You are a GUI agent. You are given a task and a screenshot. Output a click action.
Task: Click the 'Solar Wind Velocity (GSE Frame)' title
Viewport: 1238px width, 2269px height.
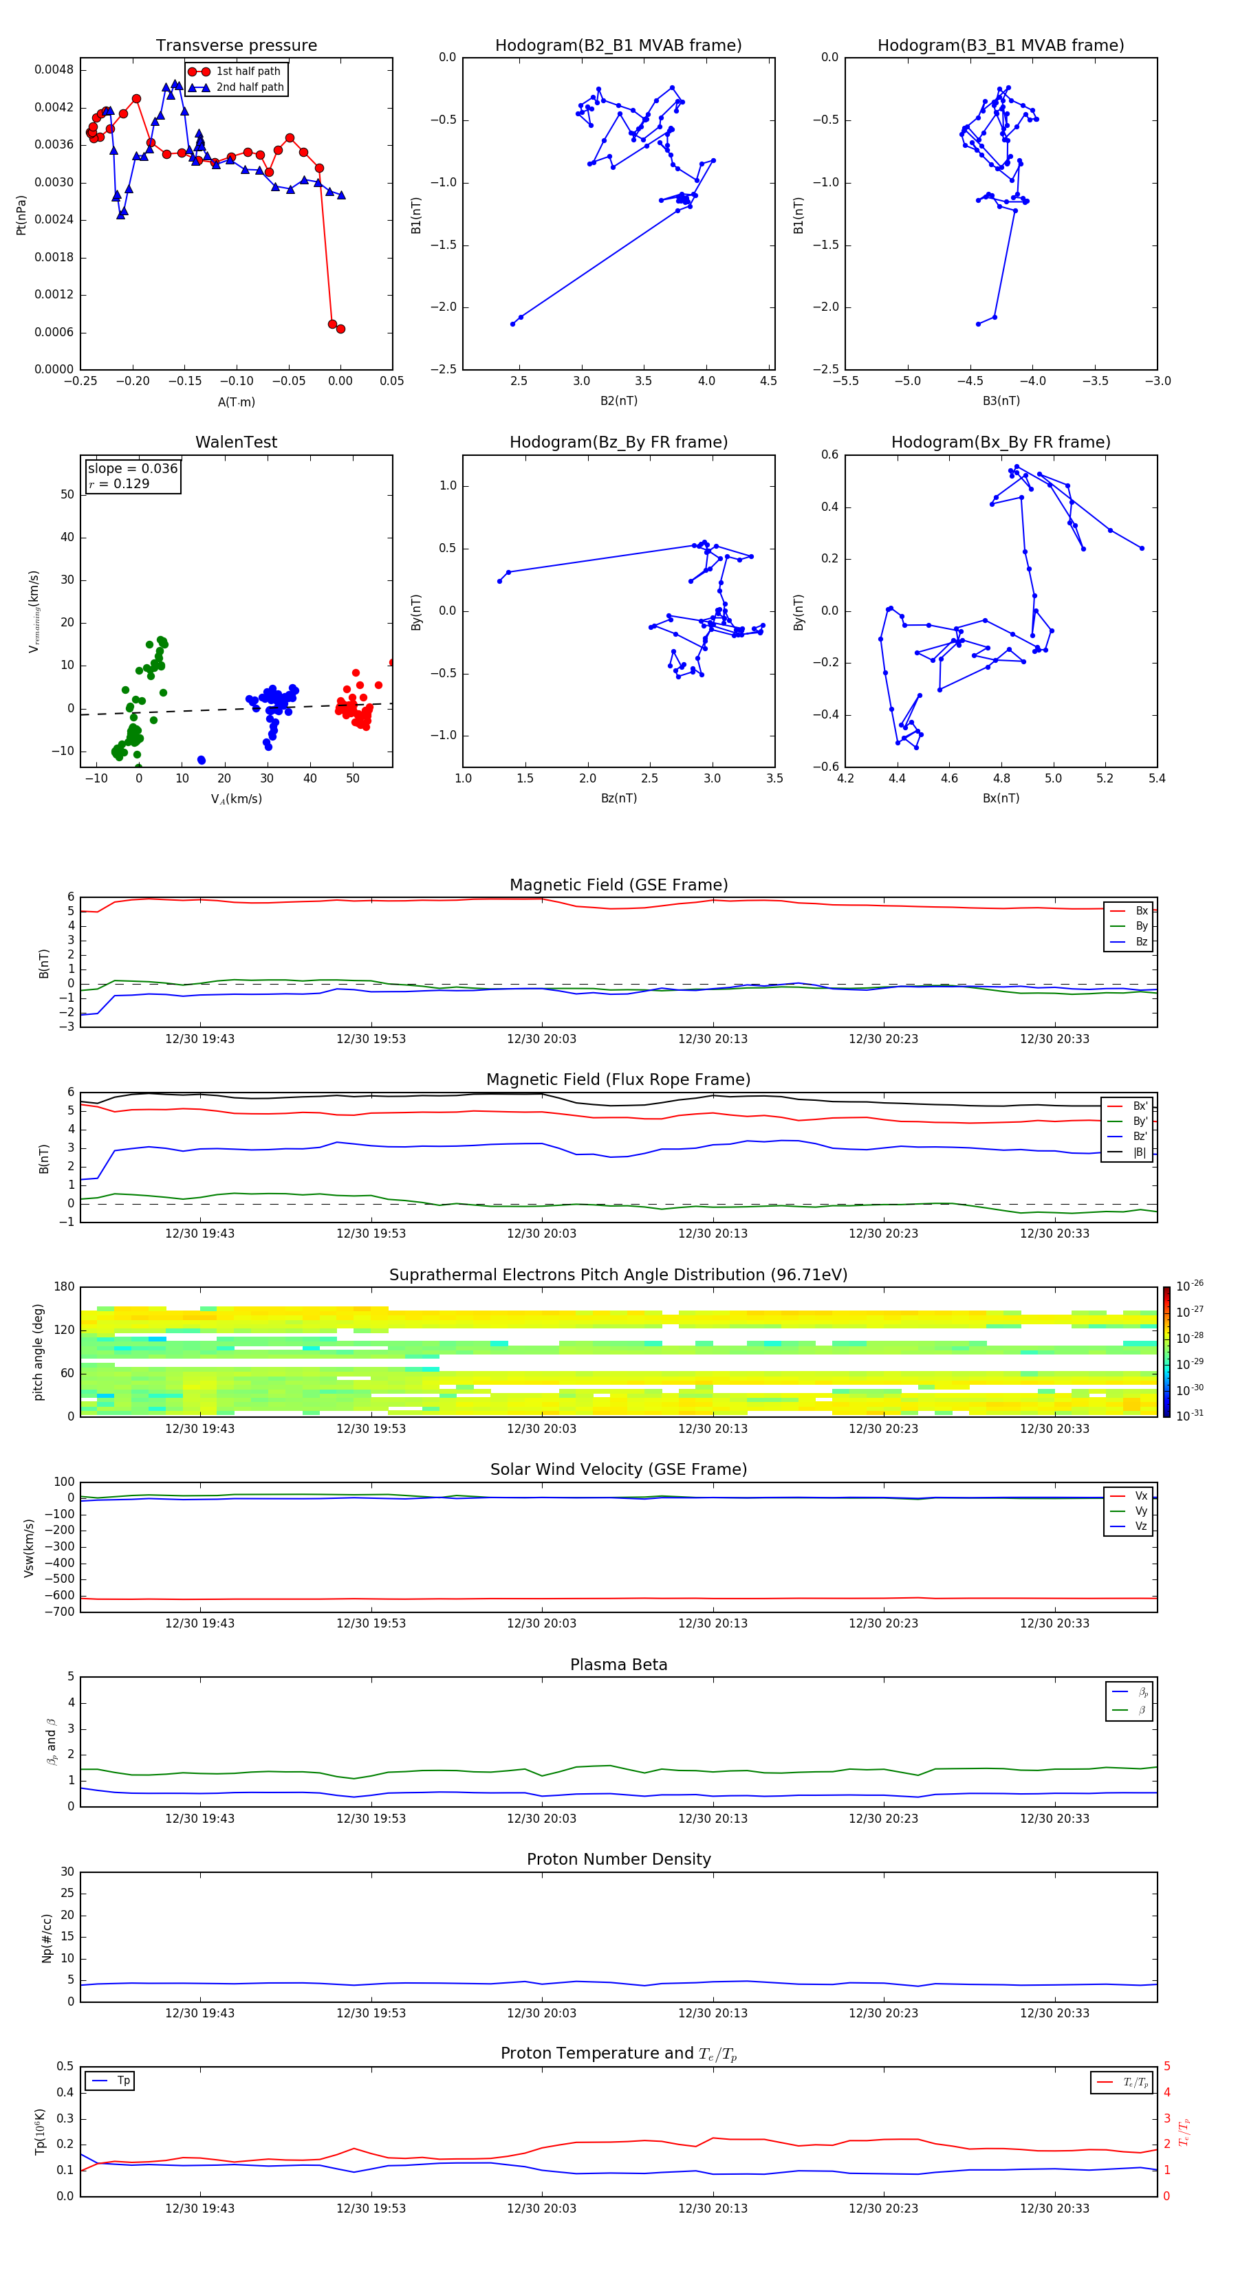click(x=618, y=1469)
